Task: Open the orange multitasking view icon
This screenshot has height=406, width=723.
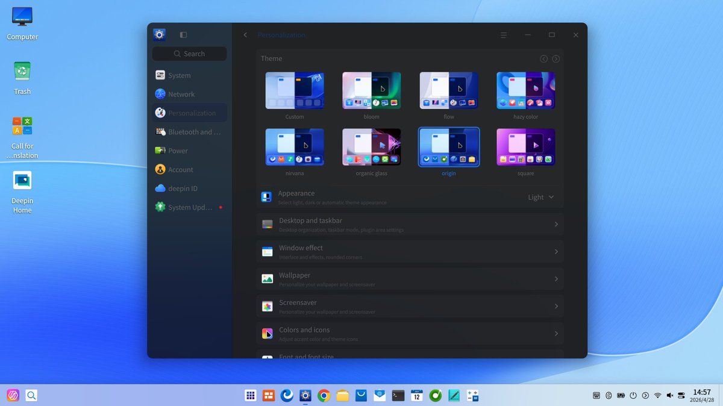Action: (x=269, y=396)
